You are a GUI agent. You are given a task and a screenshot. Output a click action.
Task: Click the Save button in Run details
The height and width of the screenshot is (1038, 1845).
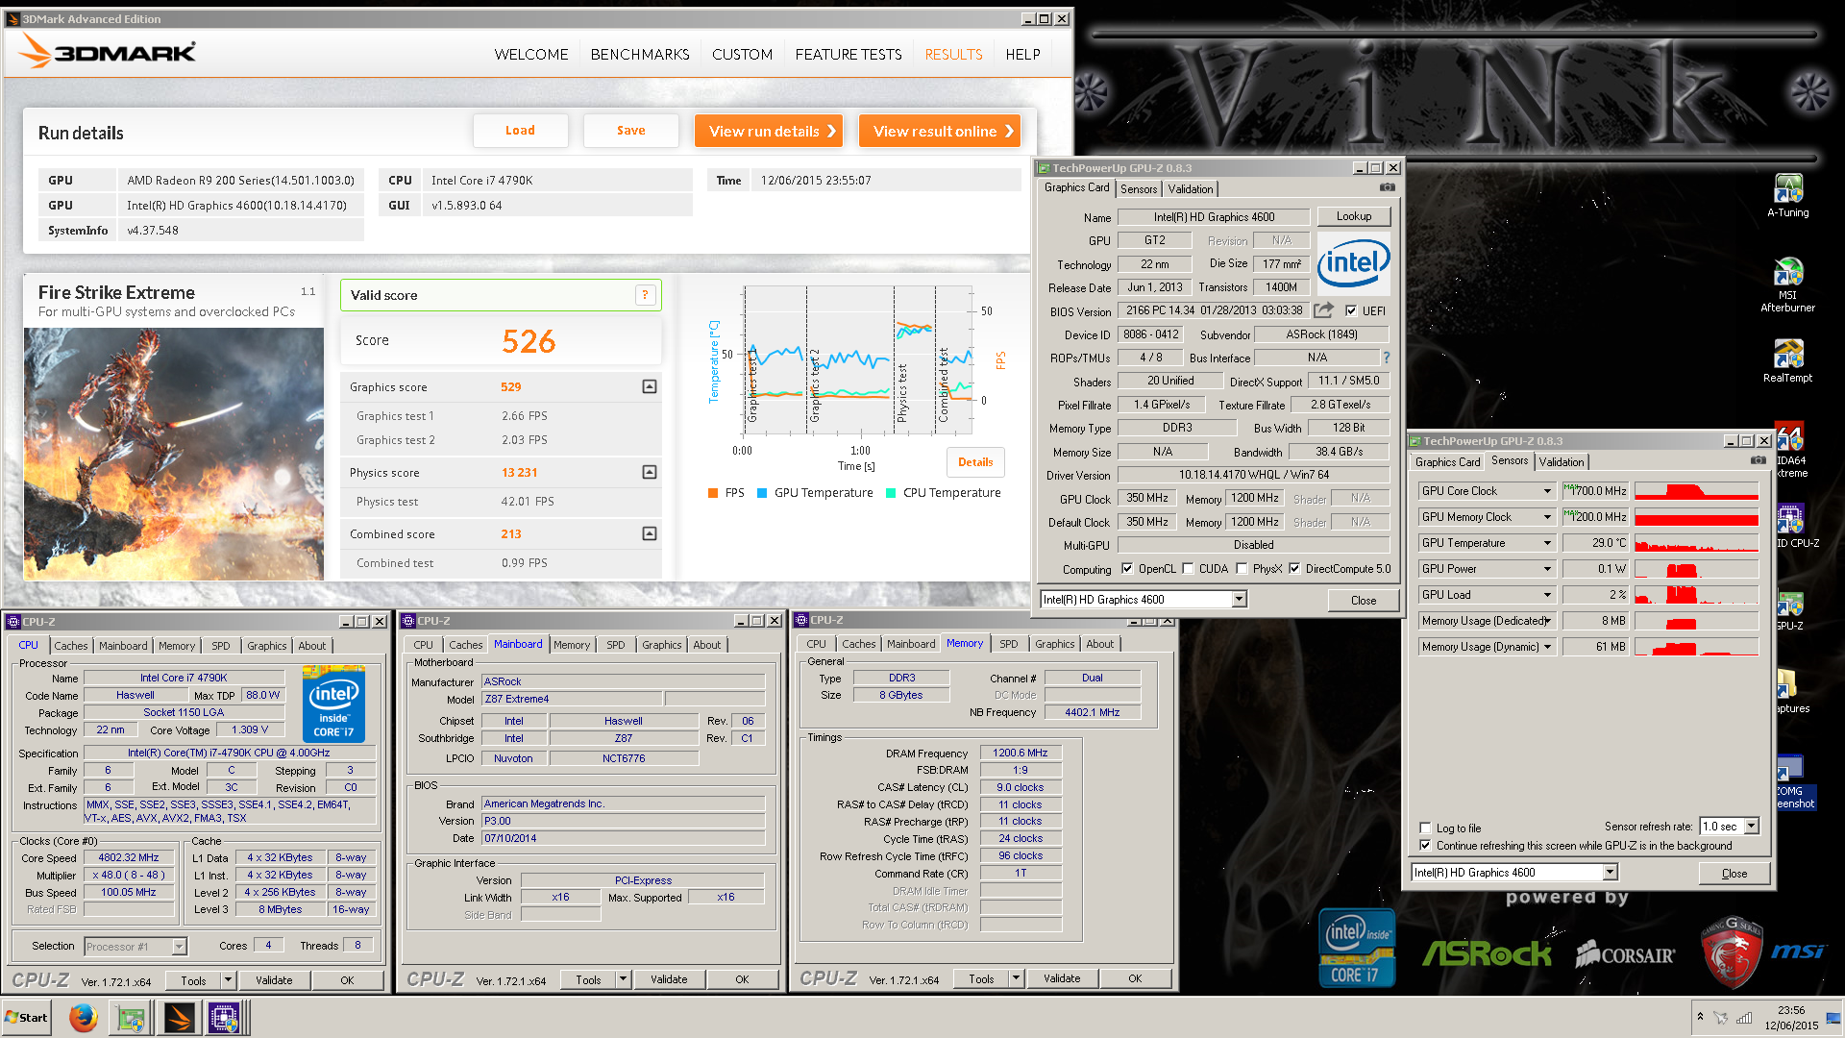pyautogui.click(x=630, y=131)
